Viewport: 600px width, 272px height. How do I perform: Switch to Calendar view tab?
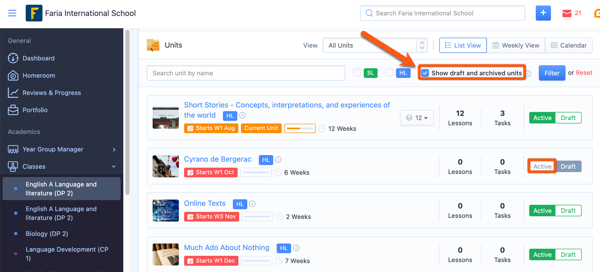click(x=569, y=45)
